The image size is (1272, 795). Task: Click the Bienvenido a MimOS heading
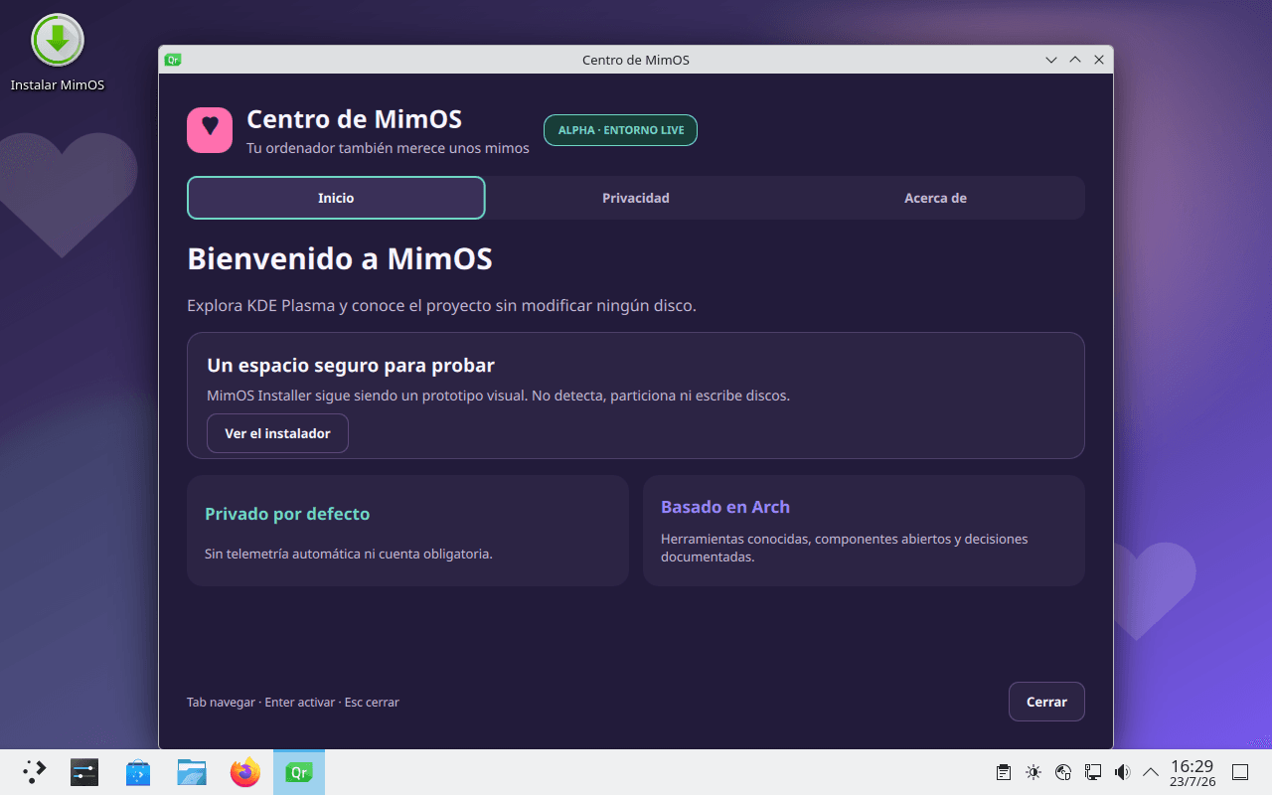pyautogui.click(x=340, y=259)
